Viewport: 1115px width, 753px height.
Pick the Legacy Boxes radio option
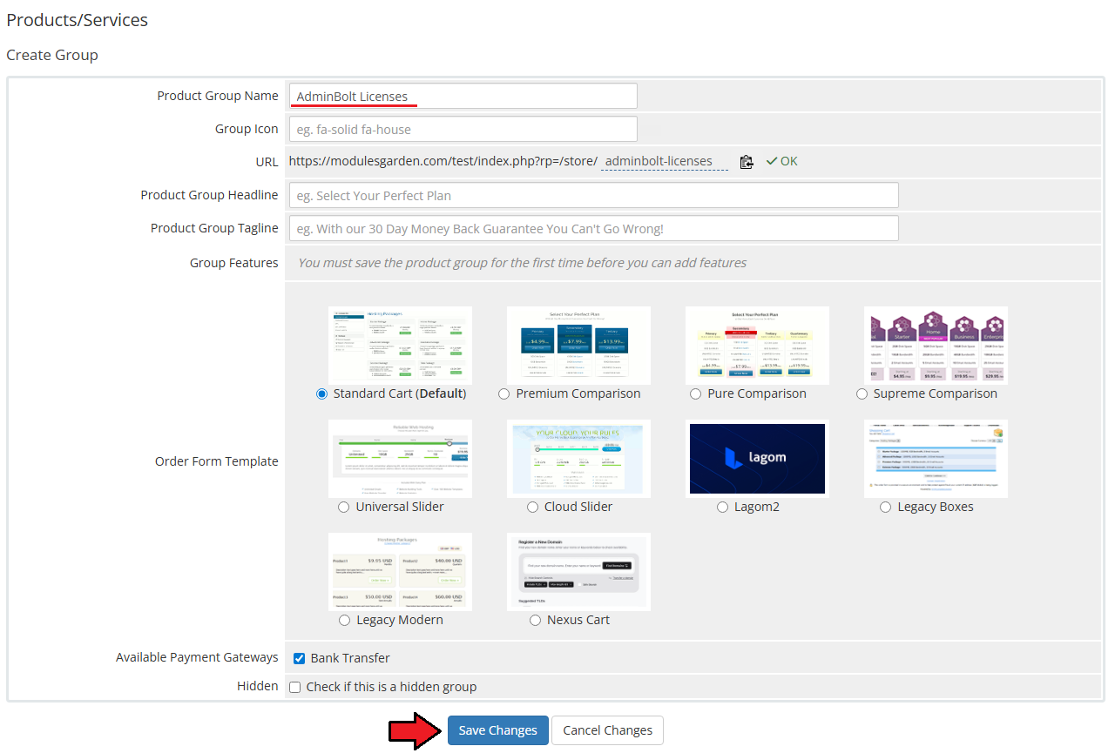coord(886,508)
